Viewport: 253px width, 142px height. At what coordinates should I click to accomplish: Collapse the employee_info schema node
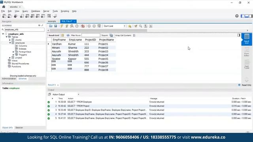[x=3, y=34]
